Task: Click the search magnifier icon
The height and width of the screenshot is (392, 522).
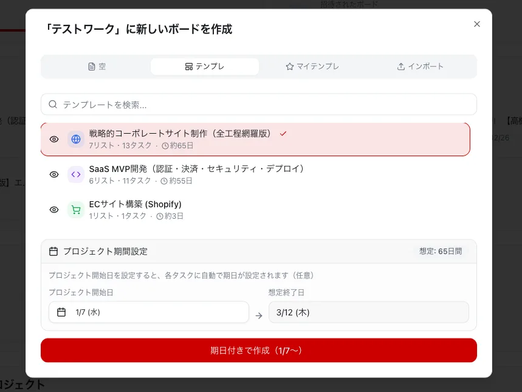Action: pyautogui.click(x=53, y=105)
